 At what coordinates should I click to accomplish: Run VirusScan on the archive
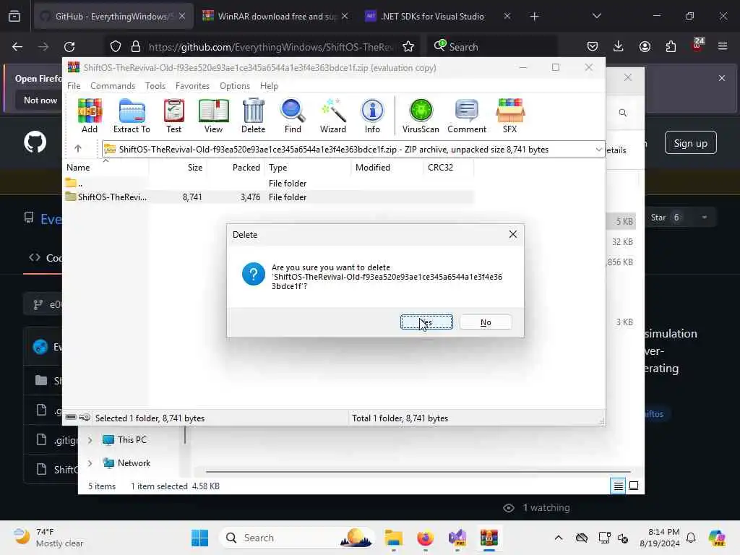(x=421, y=116)
